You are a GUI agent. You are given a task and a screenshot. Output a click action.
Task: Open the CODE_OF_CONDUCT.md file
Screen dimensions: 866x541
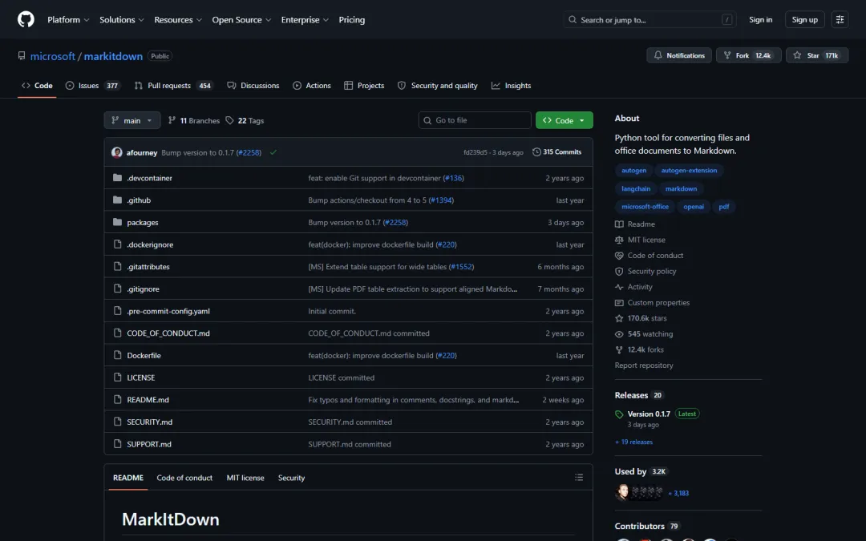coord(168,333)
